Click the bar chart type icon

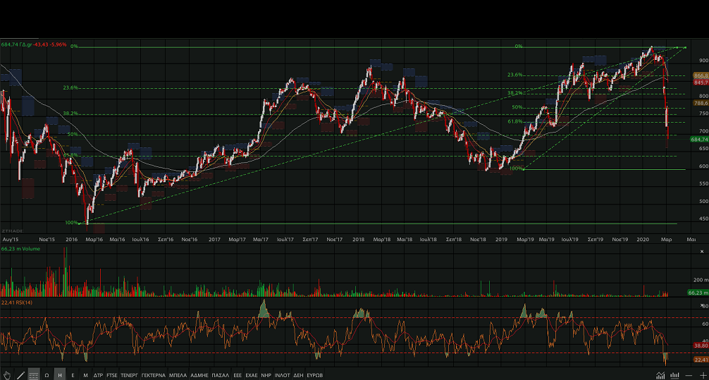pyautogui.click(x=676, y=375)
